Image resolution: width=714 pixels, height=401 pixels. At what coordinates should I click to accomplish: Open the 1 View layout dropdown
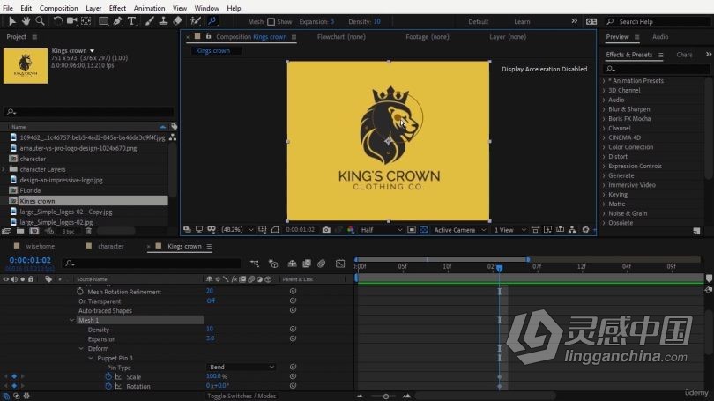tap(510, 230)
